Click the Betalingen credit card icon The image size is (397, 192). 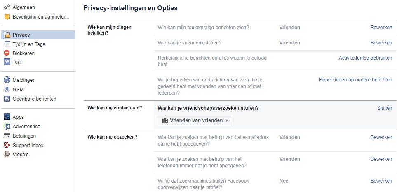(7, 136)
